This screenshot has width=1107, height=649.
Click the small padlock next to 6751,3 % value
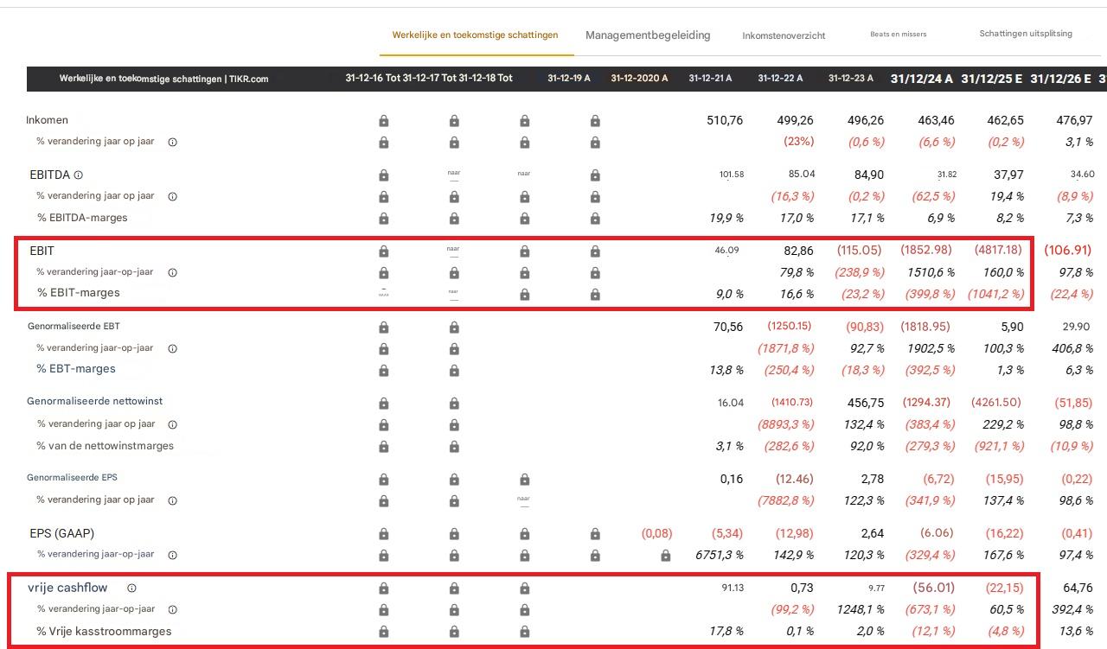666,556
